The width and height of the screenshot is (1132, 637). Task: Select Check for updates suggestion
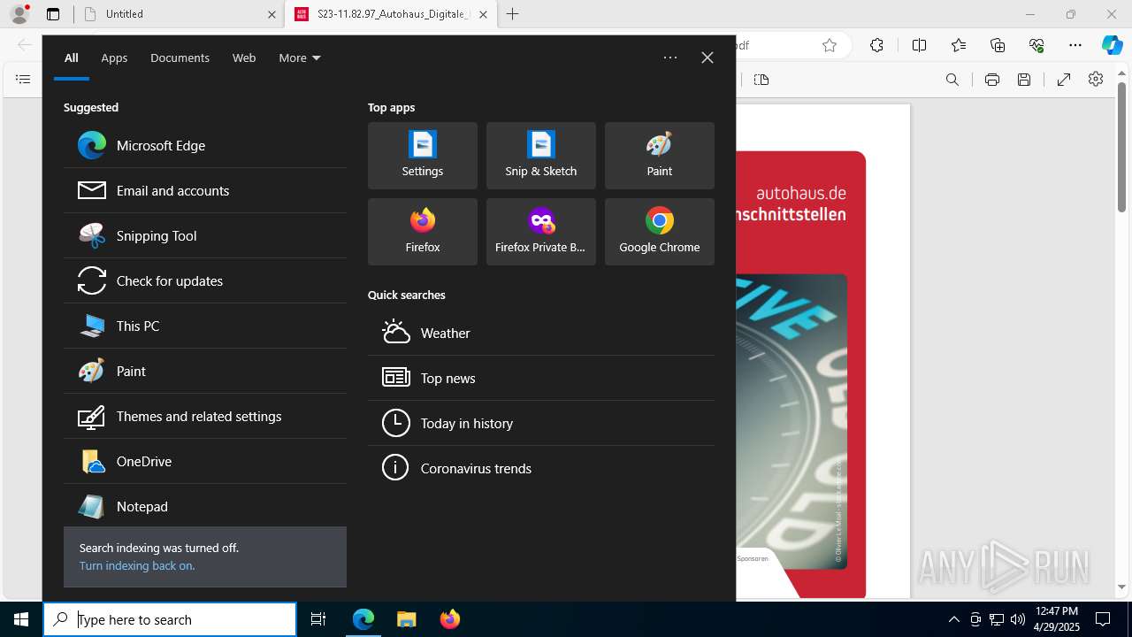205,280
